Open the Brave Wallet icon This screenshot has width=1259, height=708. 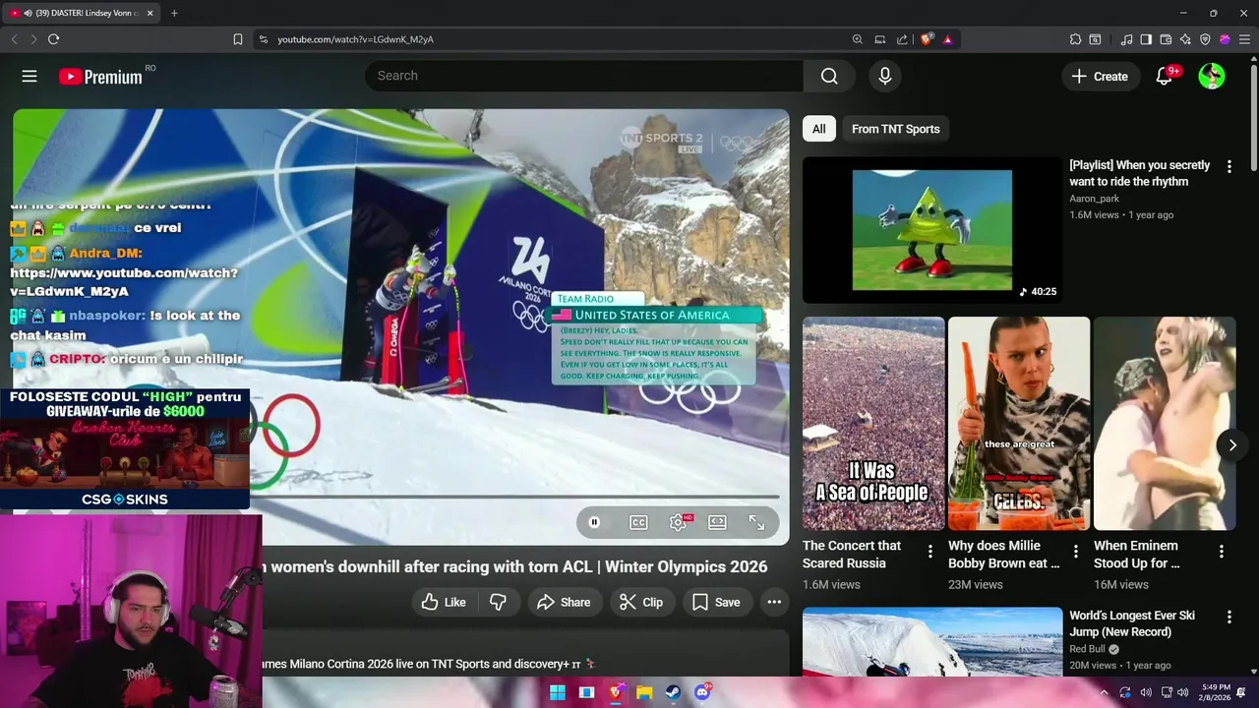tap(1166, 39)
